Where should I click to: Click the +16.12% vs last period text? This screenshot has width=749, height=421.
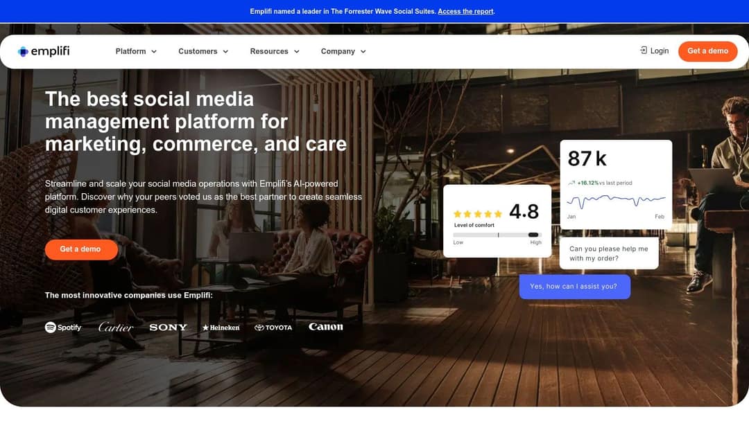pos(605,183)
